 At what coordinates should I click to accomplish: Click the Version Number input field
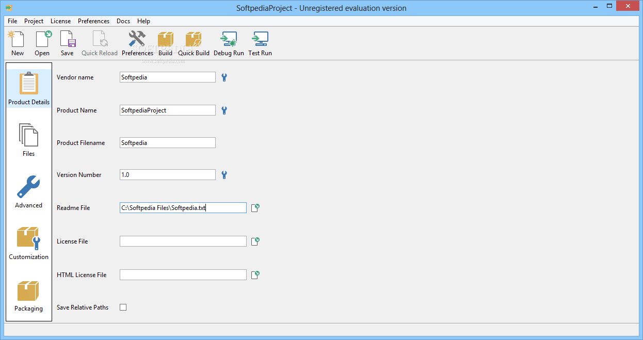pyautogui.click(x=168, y=175)
